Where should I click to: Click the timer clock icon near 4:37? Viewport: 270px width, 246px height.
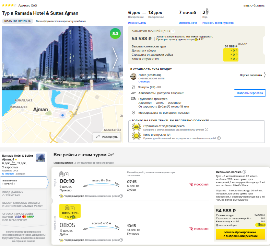click(196, 40)
